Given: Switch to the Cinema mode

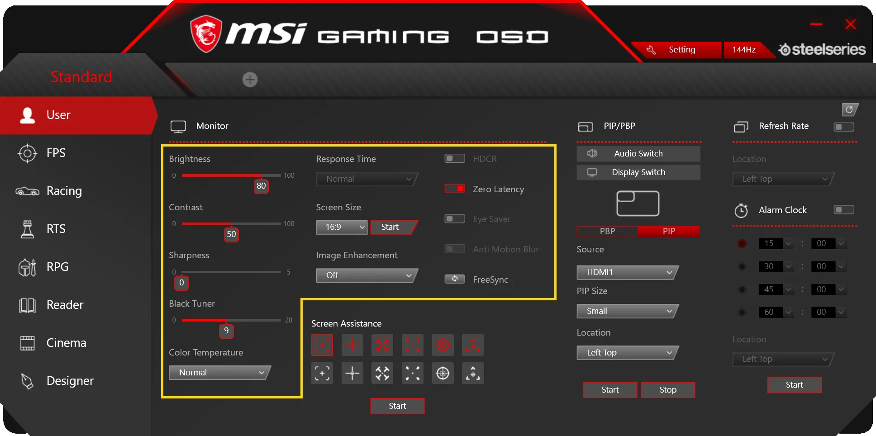Looking at the screenshot, I should click(x=76, y=343).
